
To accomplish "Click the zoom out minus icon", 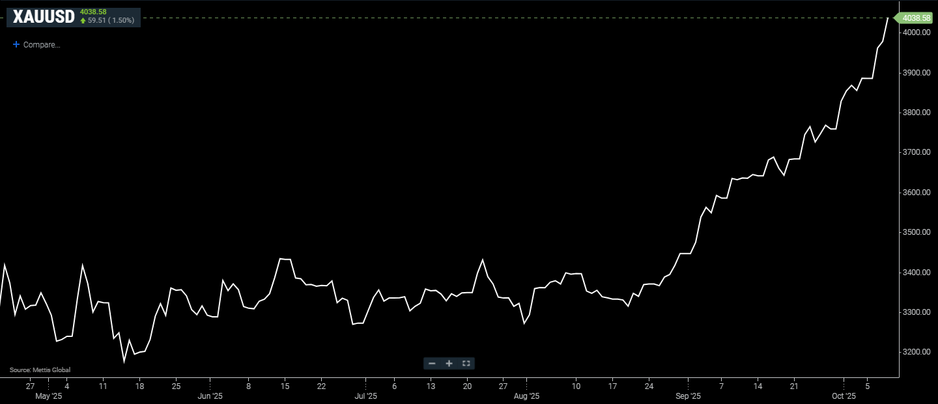I will tap(432, 364).
